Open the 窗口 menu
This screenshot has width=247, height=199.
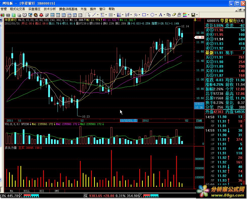click(102, 9)
